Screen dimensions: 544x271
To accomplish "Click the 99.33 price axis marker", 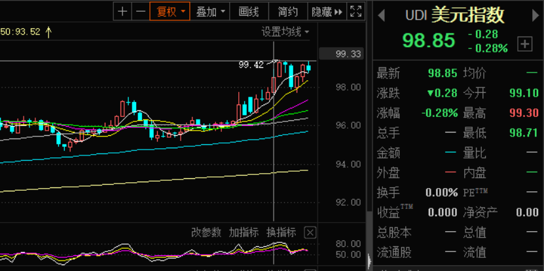I will pyautogui.click(x=341, y=54).
